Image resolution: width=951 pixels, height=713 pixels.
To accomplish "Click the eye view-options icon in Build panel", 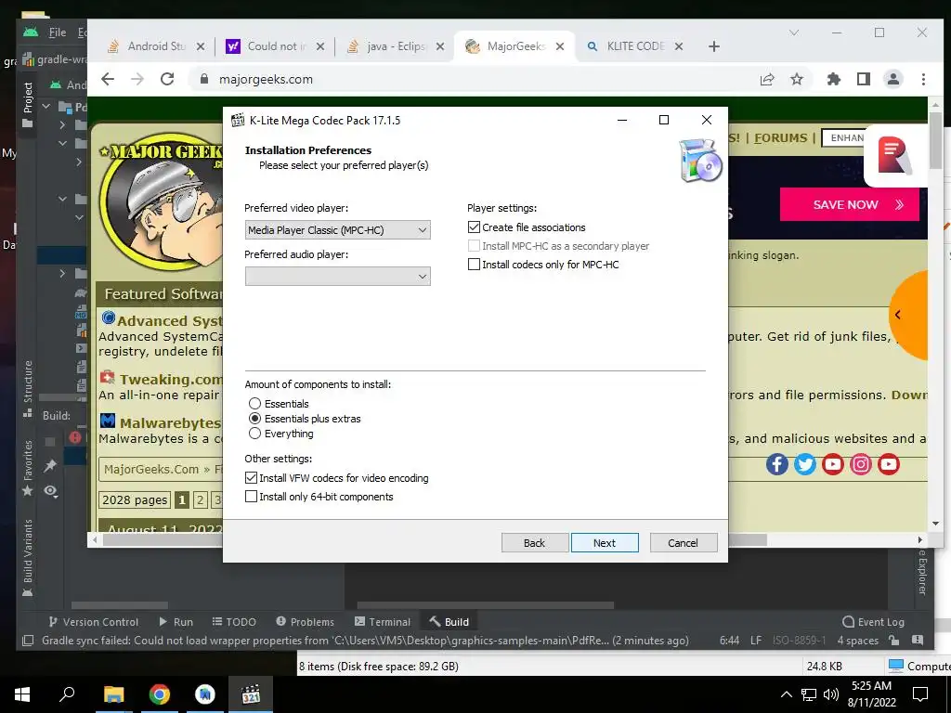I will 51,492.
